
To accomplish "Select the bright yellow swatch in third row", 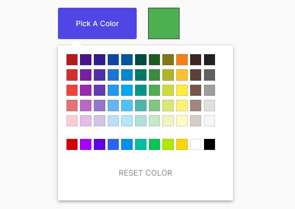I will [182, 90].
